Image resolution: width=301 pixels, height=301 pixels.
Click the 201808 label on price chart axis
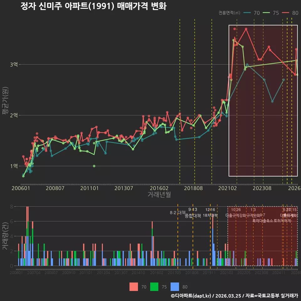193,188
